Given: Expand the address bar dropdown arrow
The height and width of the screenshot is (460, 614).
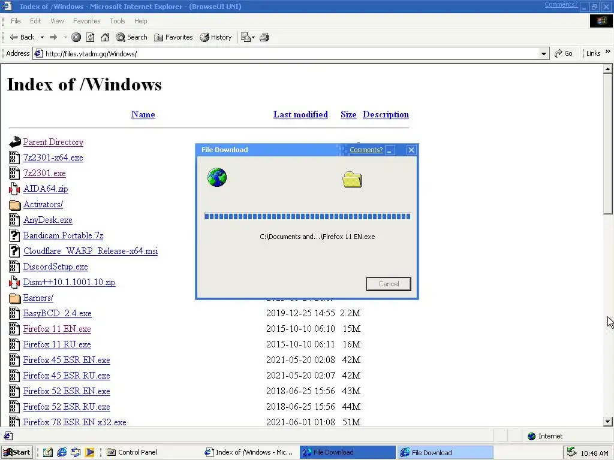Looking at the screenshot, I should [543, 53].
